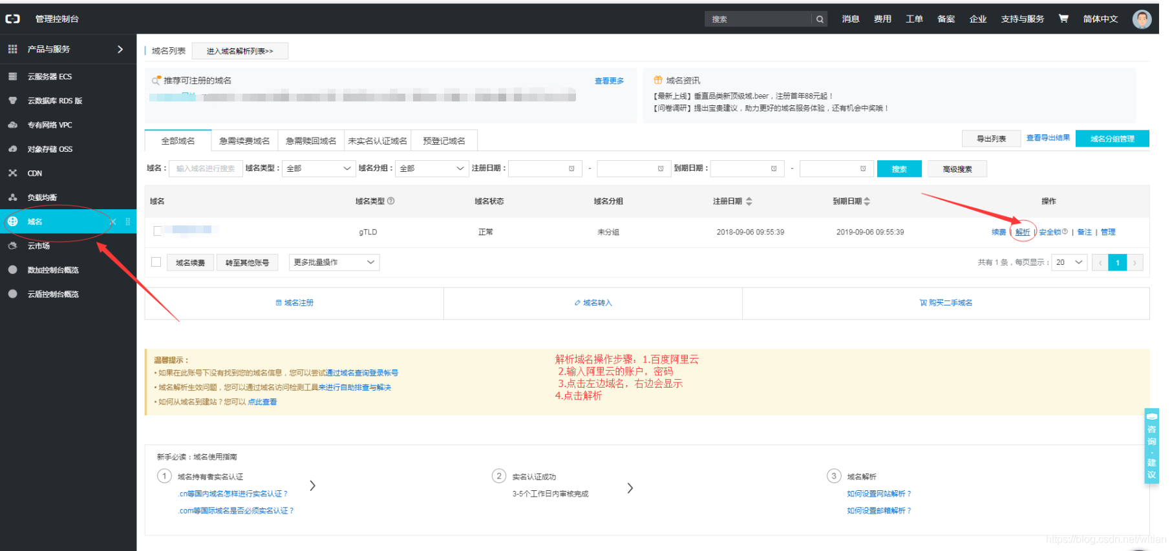Viewport: 1172px width, 551px height.
Task: Click the Alibaba Cloud logo icon
Action: (x=13, y=19)
